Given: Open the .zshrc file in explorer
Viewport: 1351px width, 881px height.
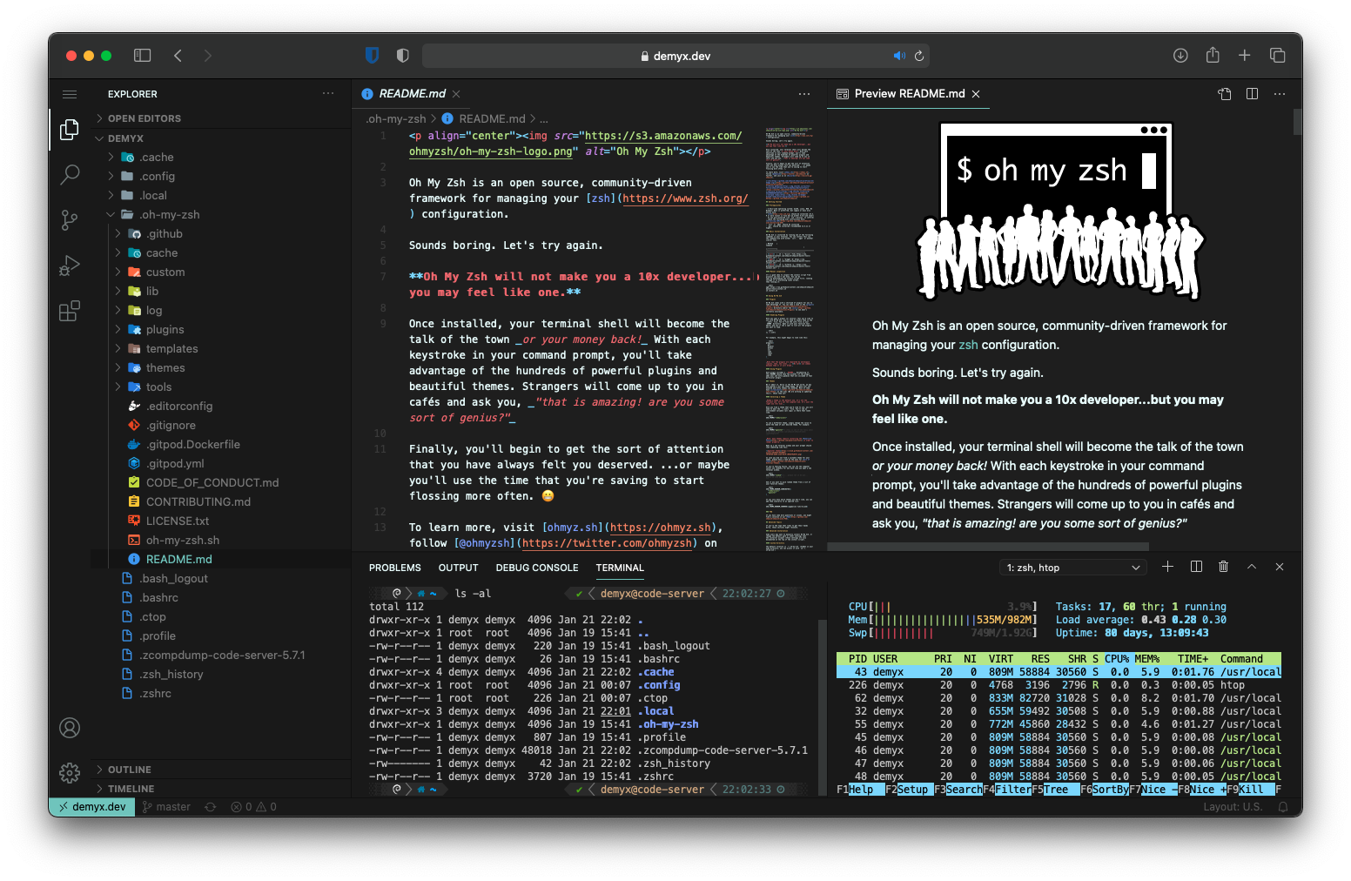Looking at the screenshot, I should pyautogui.click(x=221, y=694).
